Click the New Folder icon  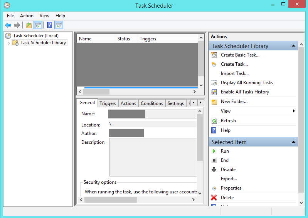[214, 102]
